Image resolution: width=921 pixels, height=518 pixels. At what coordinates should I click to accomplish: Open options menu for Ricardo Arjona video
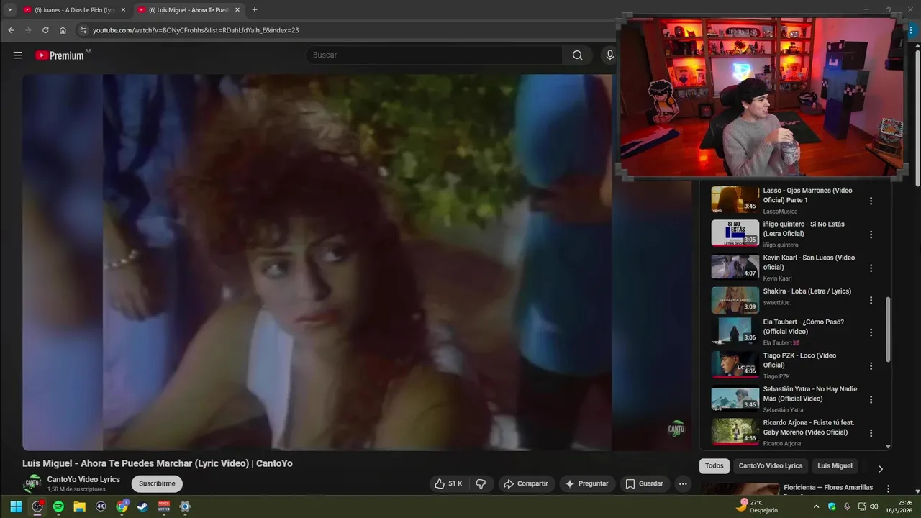pyautogui.click(x=871, y=433)
